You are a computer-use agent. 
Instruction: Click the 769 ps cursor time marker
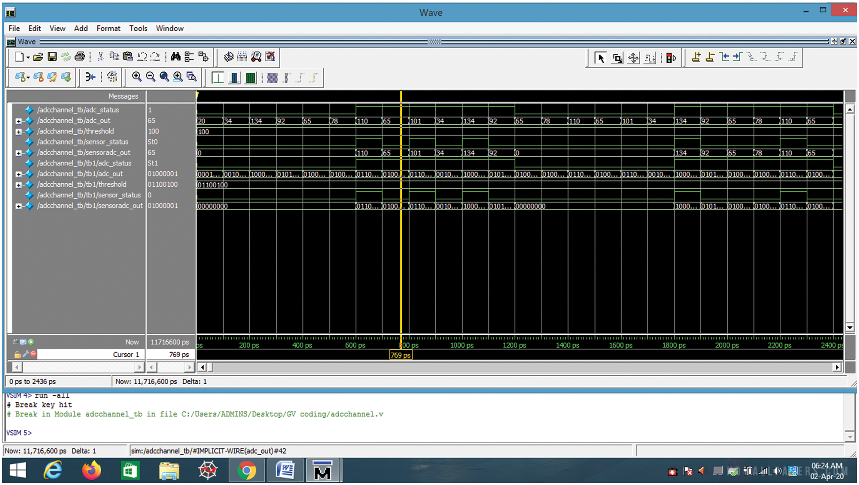(x=400, y=355)
